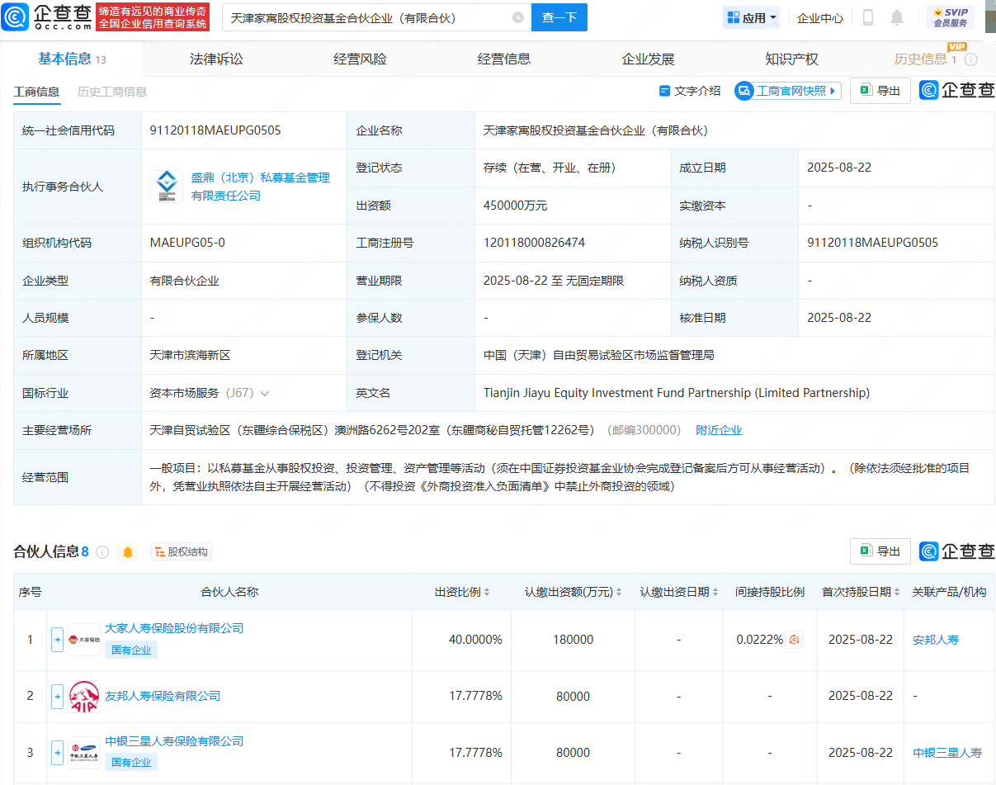This screenshot has width=996, height=785.
Task: Click the 大家保险 logo in row 1
Action: [84, 640]
